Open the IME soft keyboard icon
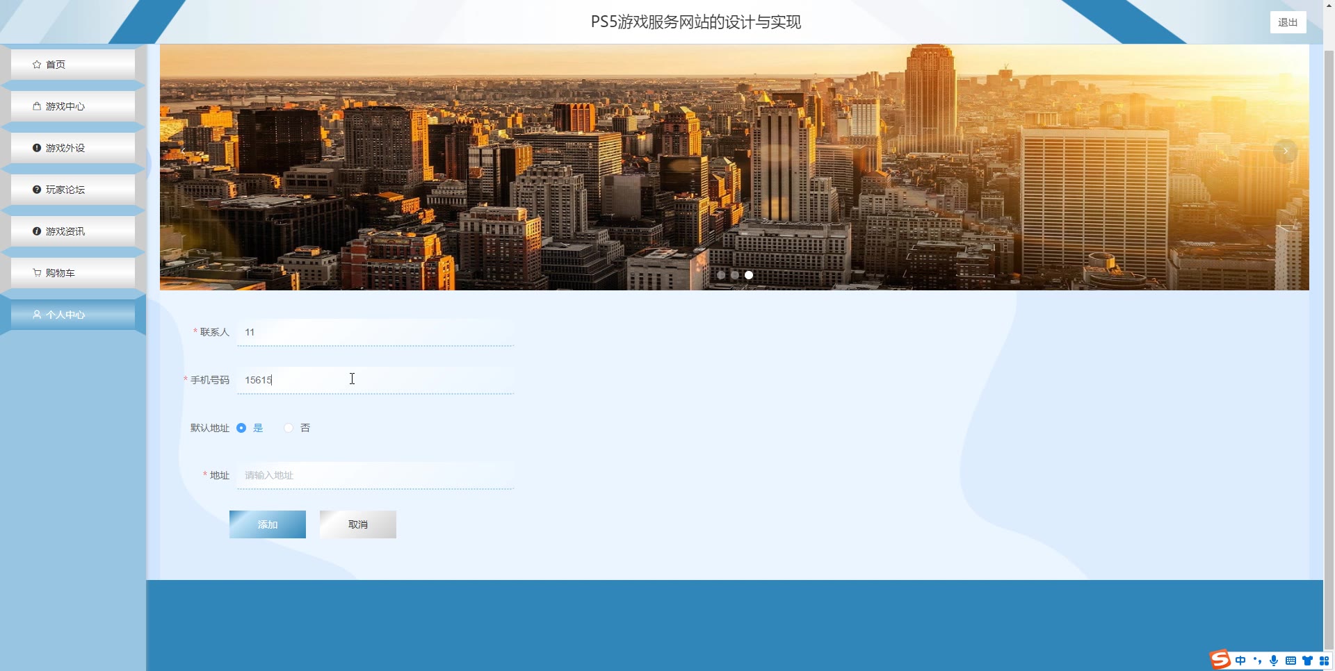The width and height of the screenshot is (1335, 671). (1290, 661)
